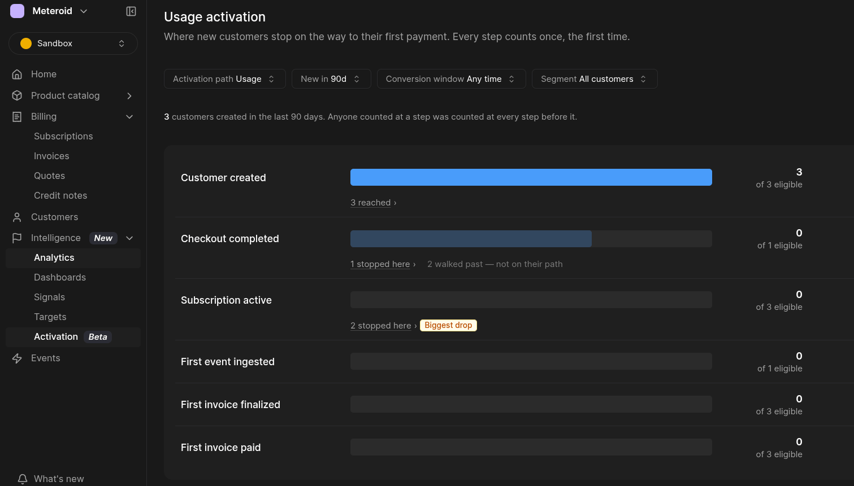The height and width of the screenshot is (486, 854).
Task: Open Invoices under Billing
Action: [51, 156]
